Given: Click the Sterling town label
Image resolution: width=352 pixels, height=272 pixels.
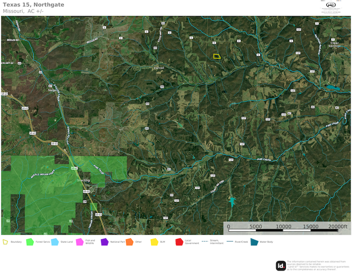Looking at the screenshot, I should (83, 180).
